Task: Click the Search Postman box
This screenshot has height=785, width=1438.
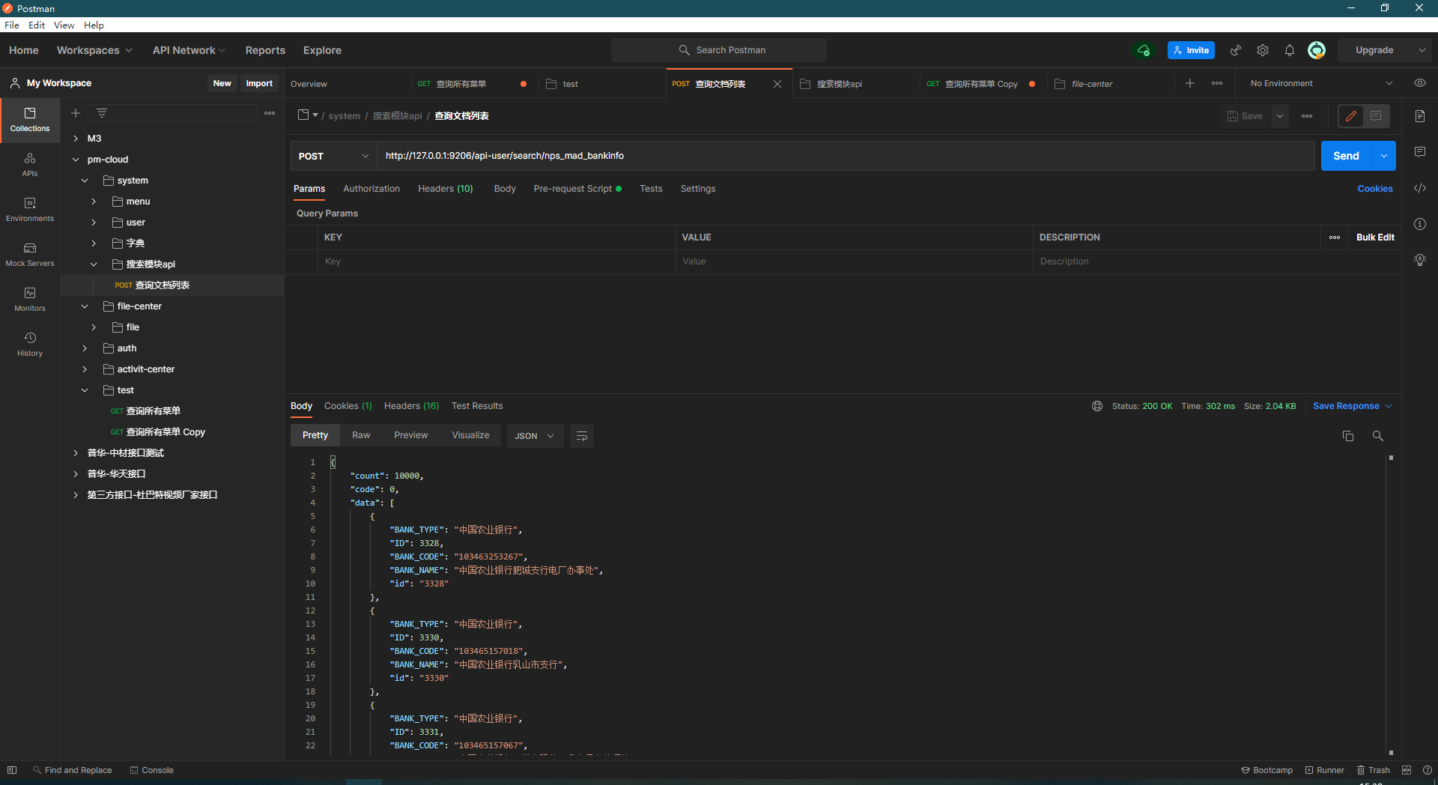Action: pyautogui.click(x=719, y=50)
